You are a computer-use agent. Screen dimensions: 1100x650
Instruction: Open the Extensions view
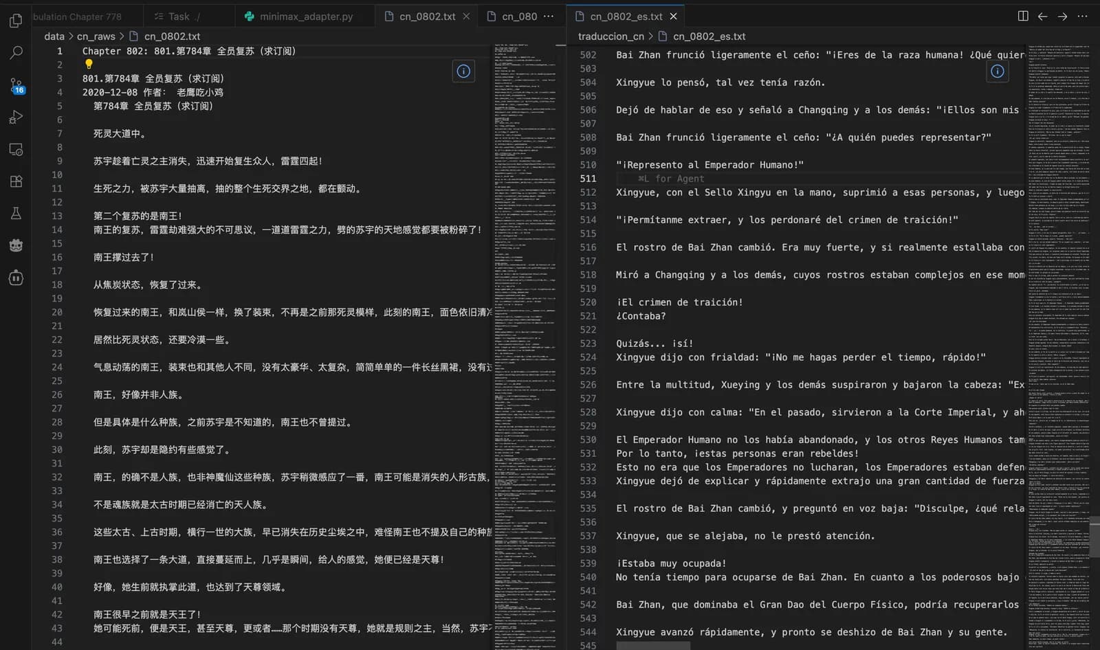[x=16, y=181]
